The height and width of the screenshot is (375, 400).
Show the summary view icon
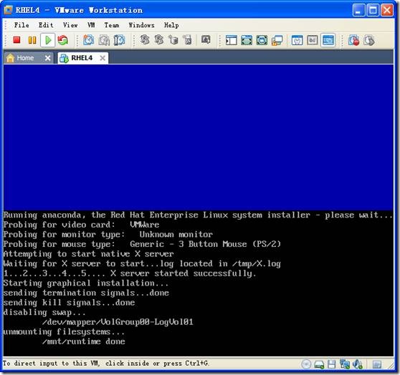(297, 40)
